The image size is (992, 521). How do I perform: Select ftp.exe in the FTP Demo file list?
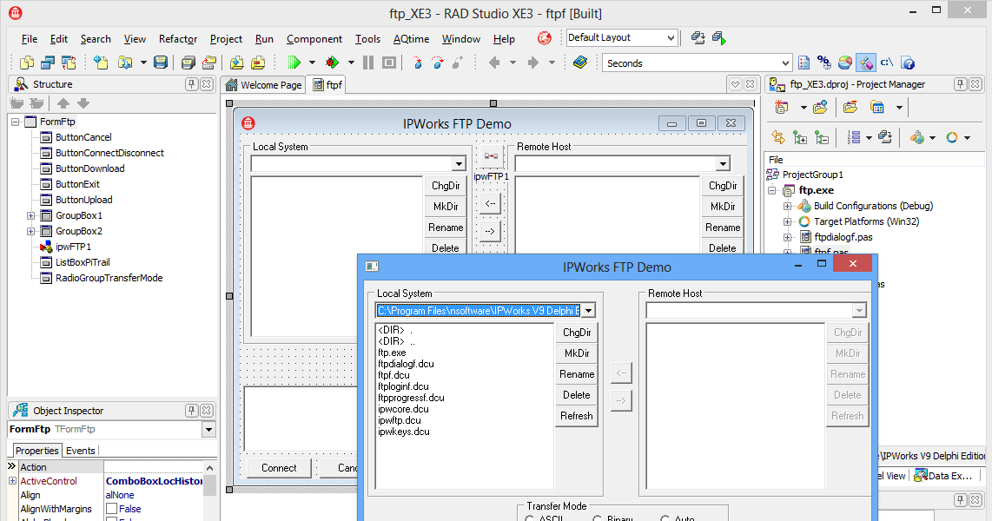(x=392, y=353)
